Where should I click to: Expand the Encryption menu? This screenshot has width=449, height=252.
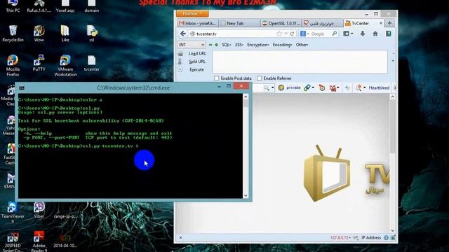(x=257, y=45)
